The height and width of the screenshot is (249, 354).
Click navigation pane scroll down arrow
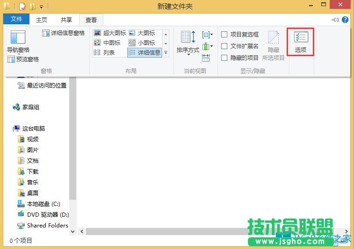point(72,232)
